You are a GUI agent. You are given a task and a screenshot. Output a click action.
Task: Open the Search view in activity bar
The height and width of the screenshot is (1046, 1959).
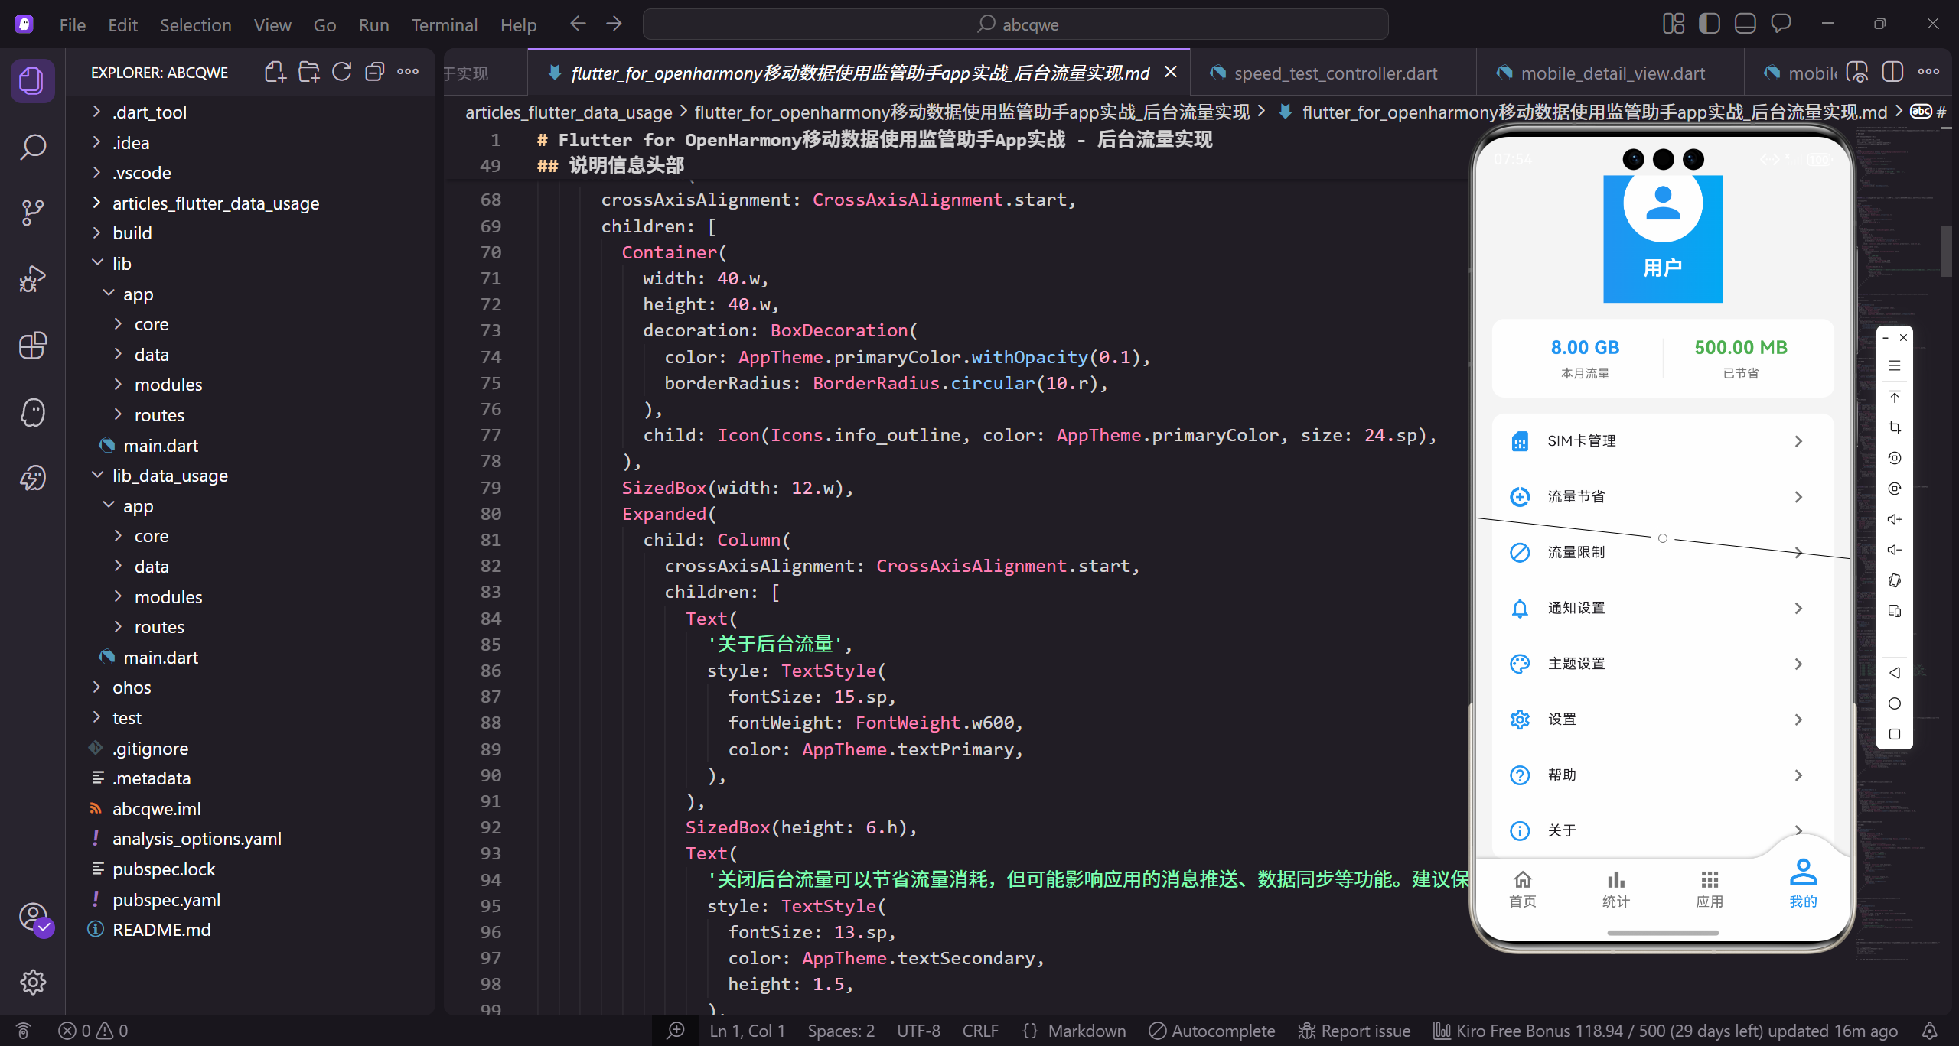point(32,147)
